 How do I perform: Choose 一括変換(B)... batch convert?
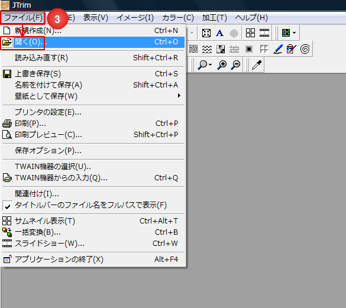click(x=93, y=232)
